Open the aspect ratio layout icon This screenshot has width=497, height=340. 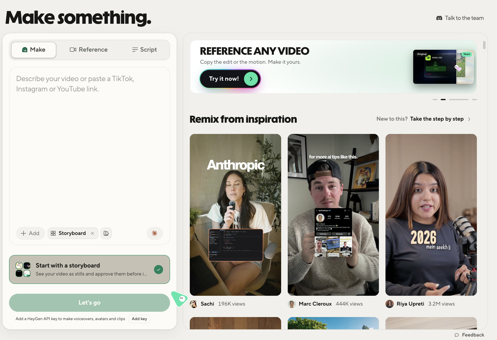coord(106,233)
